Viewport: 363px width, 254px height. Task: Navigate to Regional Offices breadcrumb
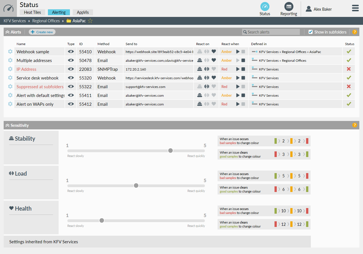click(46, 21)
